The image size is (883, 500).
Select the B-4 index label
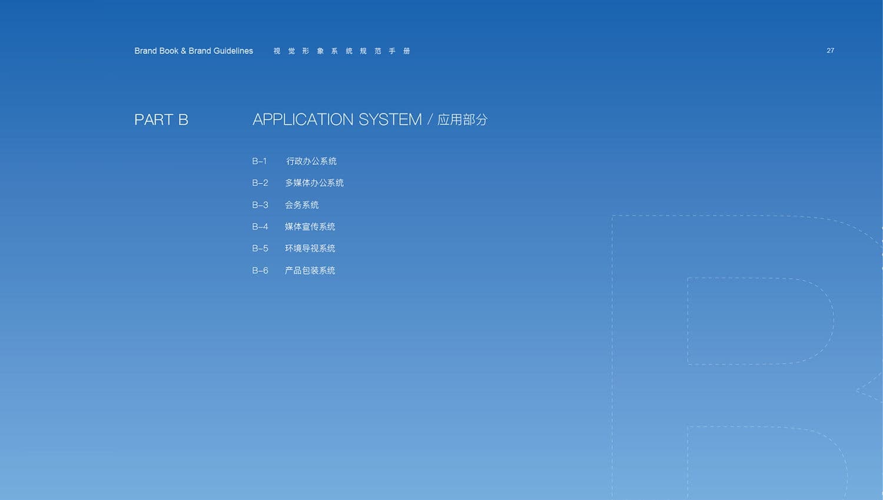[x=260, y=226]
